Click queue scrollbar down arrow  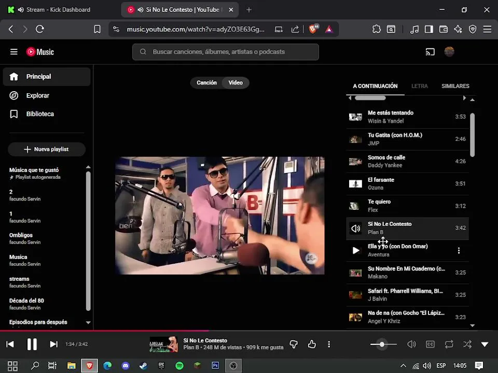pyautogui.click(x=472, y=325)
